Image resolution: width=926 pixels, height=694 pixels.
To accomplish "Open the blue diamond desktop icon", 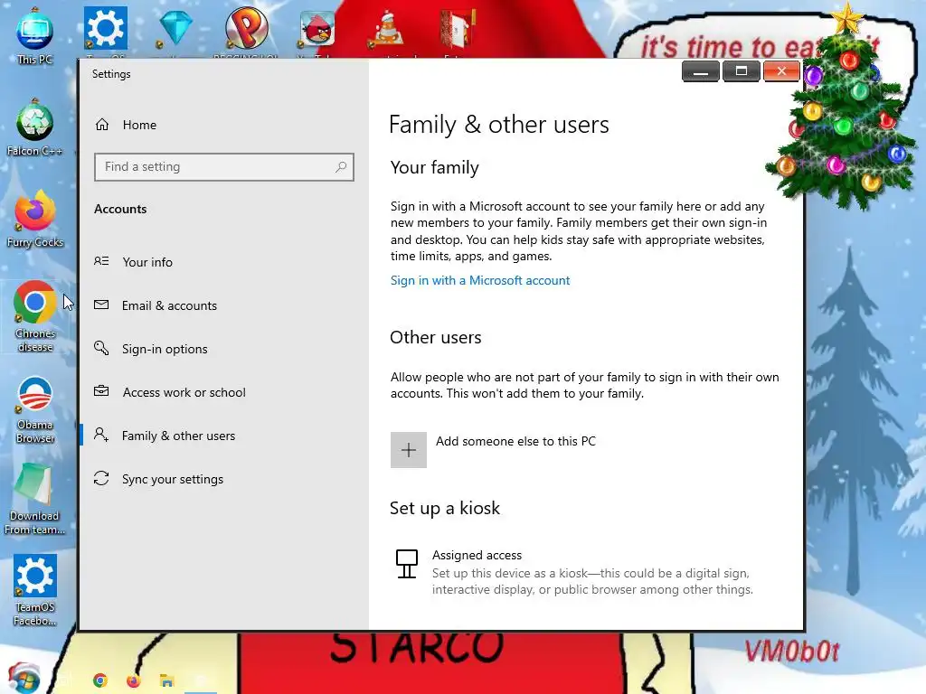I will pos(176,28).
